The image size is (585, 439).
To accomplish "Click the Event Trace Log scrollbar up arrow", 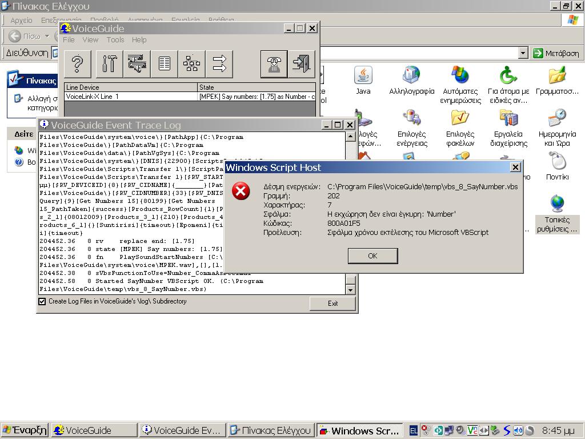I will click(x=350, y=137).
